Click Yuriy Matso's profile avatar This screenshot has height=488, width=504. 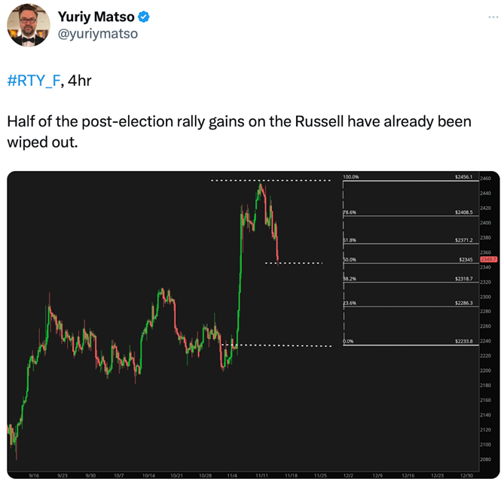tap(26, 26)
